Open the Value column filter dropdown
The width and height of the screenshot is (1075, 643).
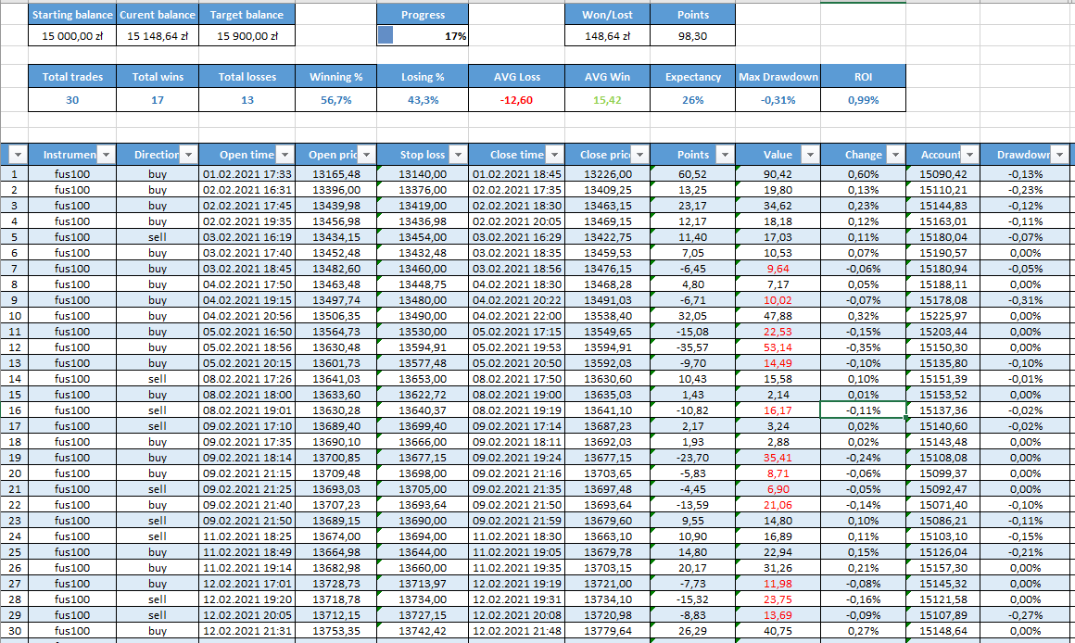click(810, 155)
